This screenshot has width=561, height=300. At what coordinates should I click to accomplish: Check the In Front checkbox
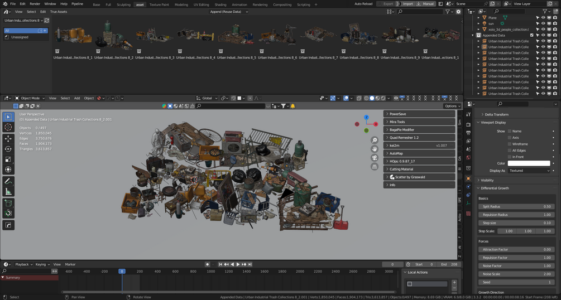click(x=510, y=157)
